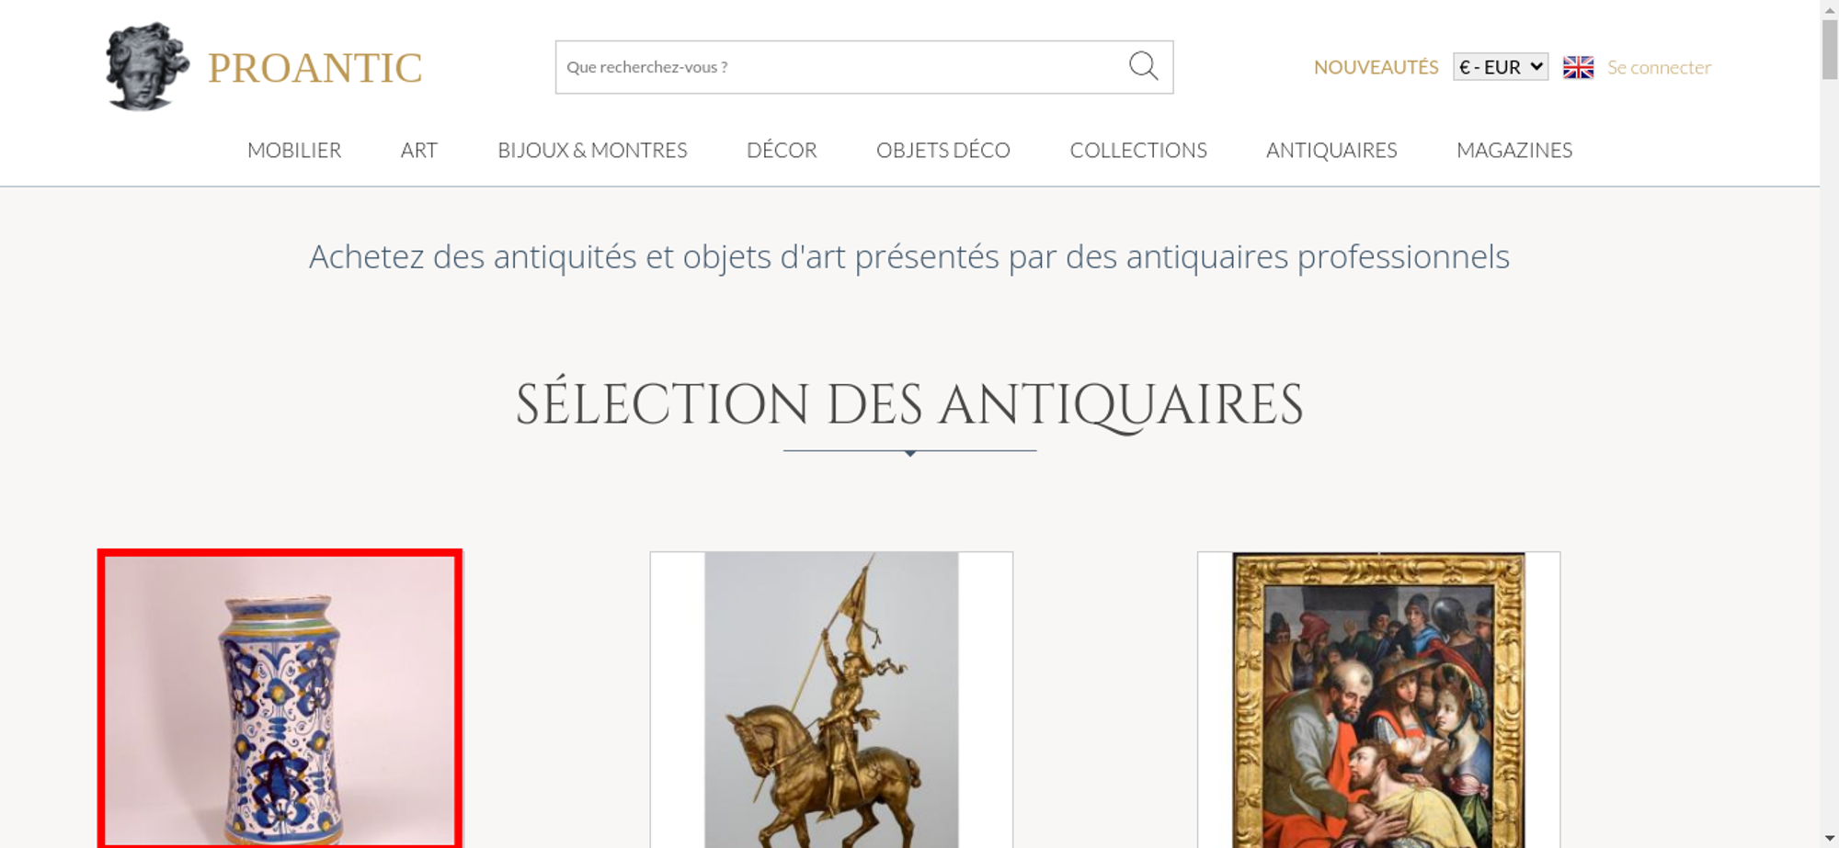Image resolution: width=1839 pixels, height=848 pixels.
Task: Open the bronze equestrian statue thumbnail
Action: pos(831,699)
